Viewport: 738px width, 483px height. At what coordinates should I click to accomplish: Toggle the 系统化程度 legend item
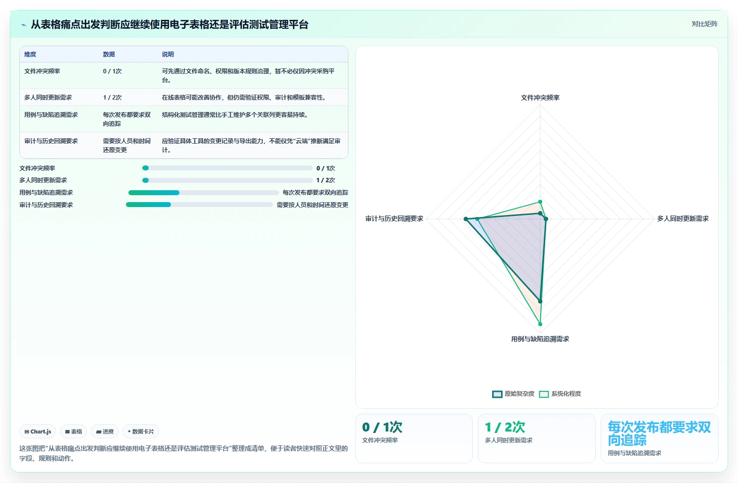[x=560, y=394]
